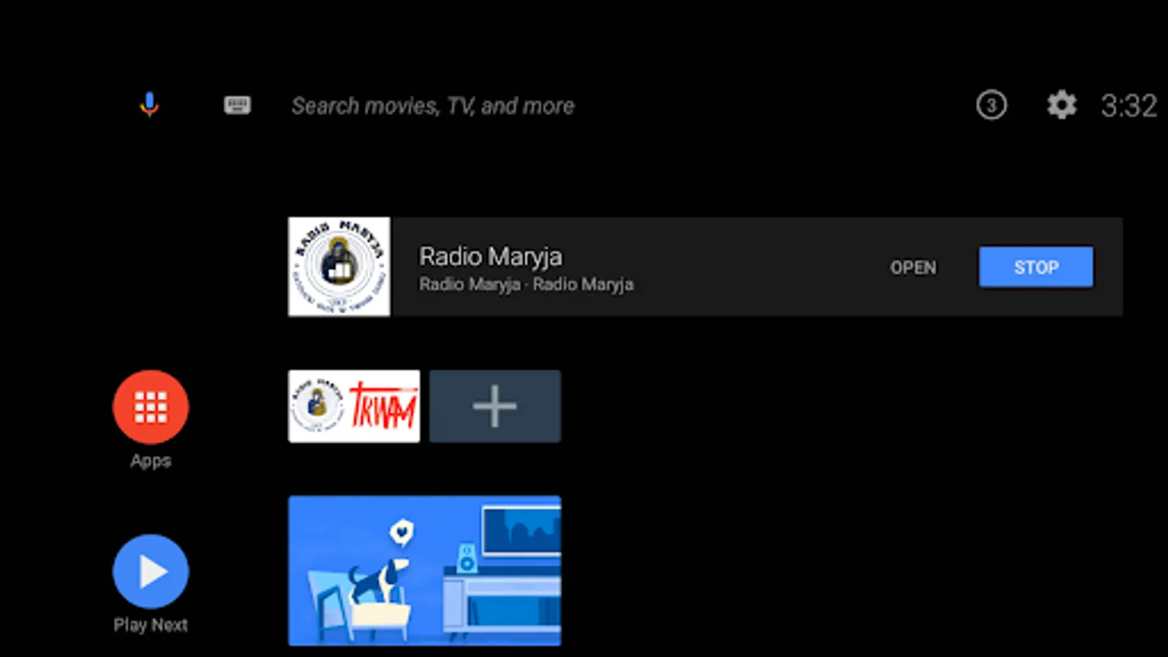The image size is (1168, 657).
Task: Activate Google voice search microphone
Action: tap(149, 105)
